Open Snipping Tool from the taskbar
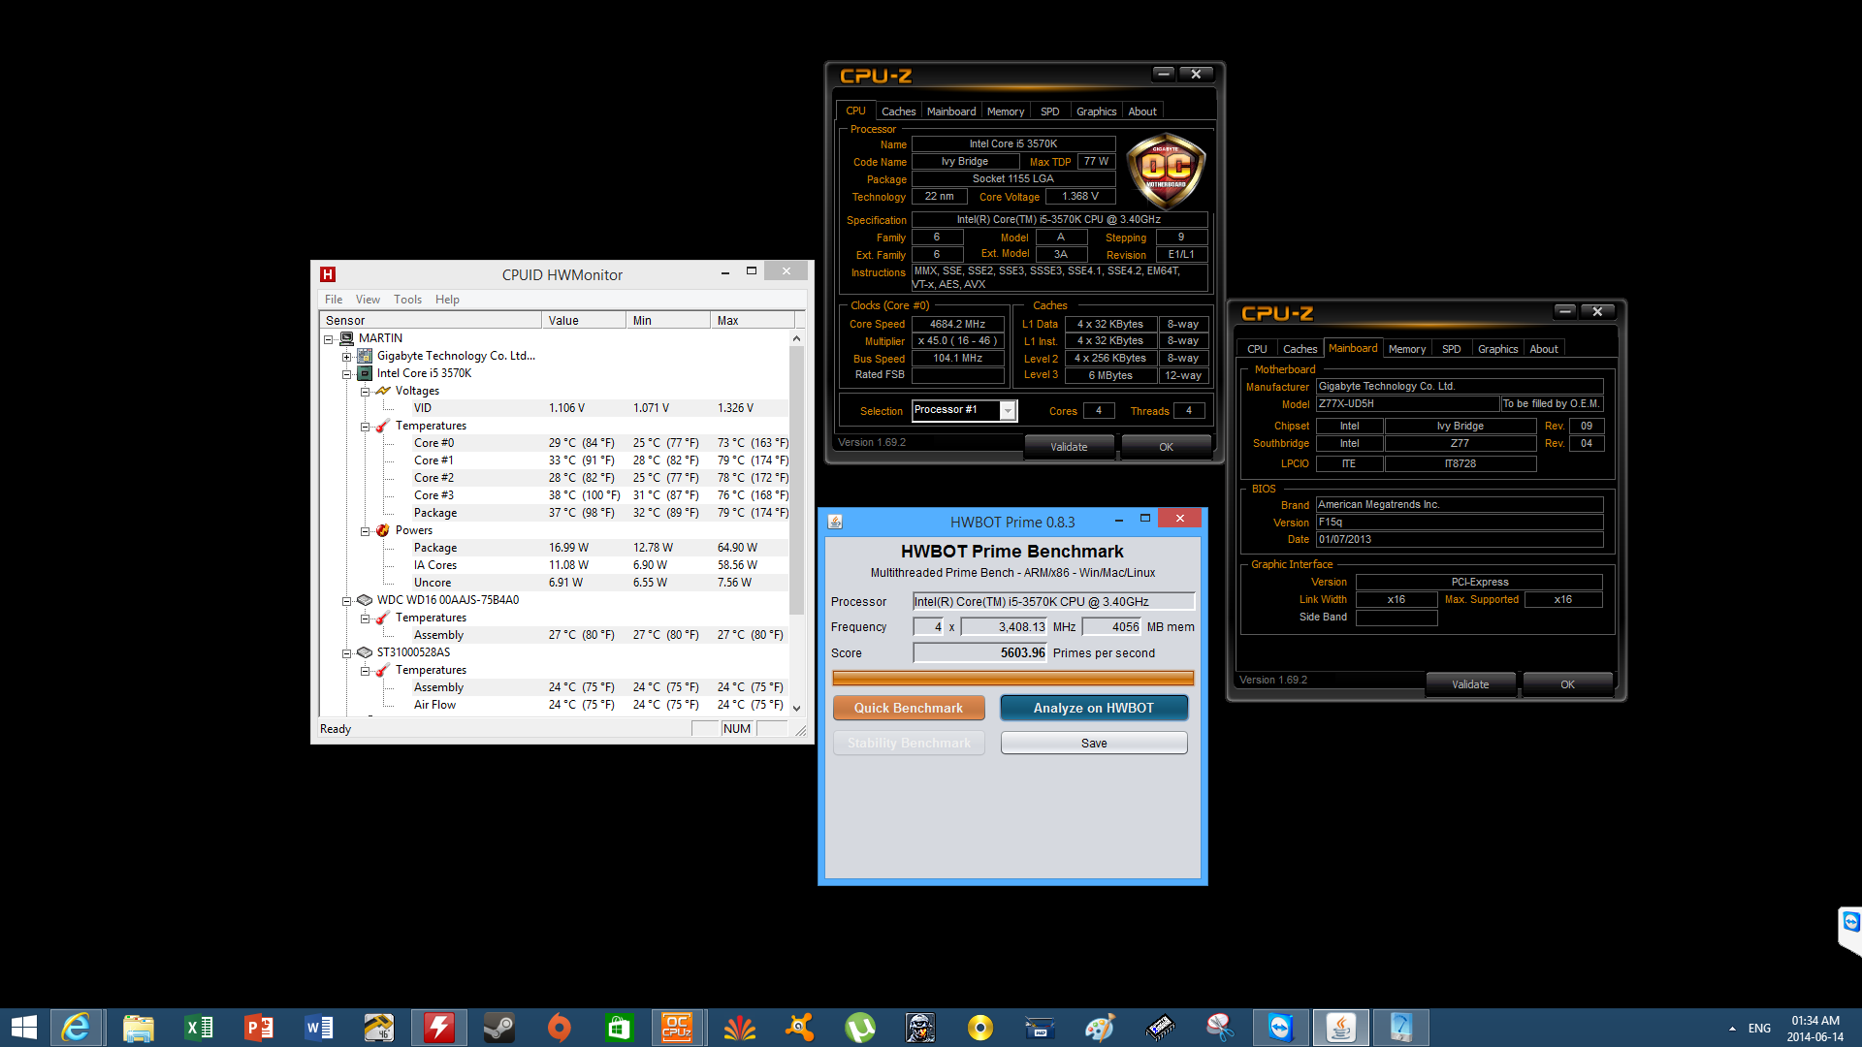The width and height of the screenshot is (1862, 1047). (x=1220, y=1028)
